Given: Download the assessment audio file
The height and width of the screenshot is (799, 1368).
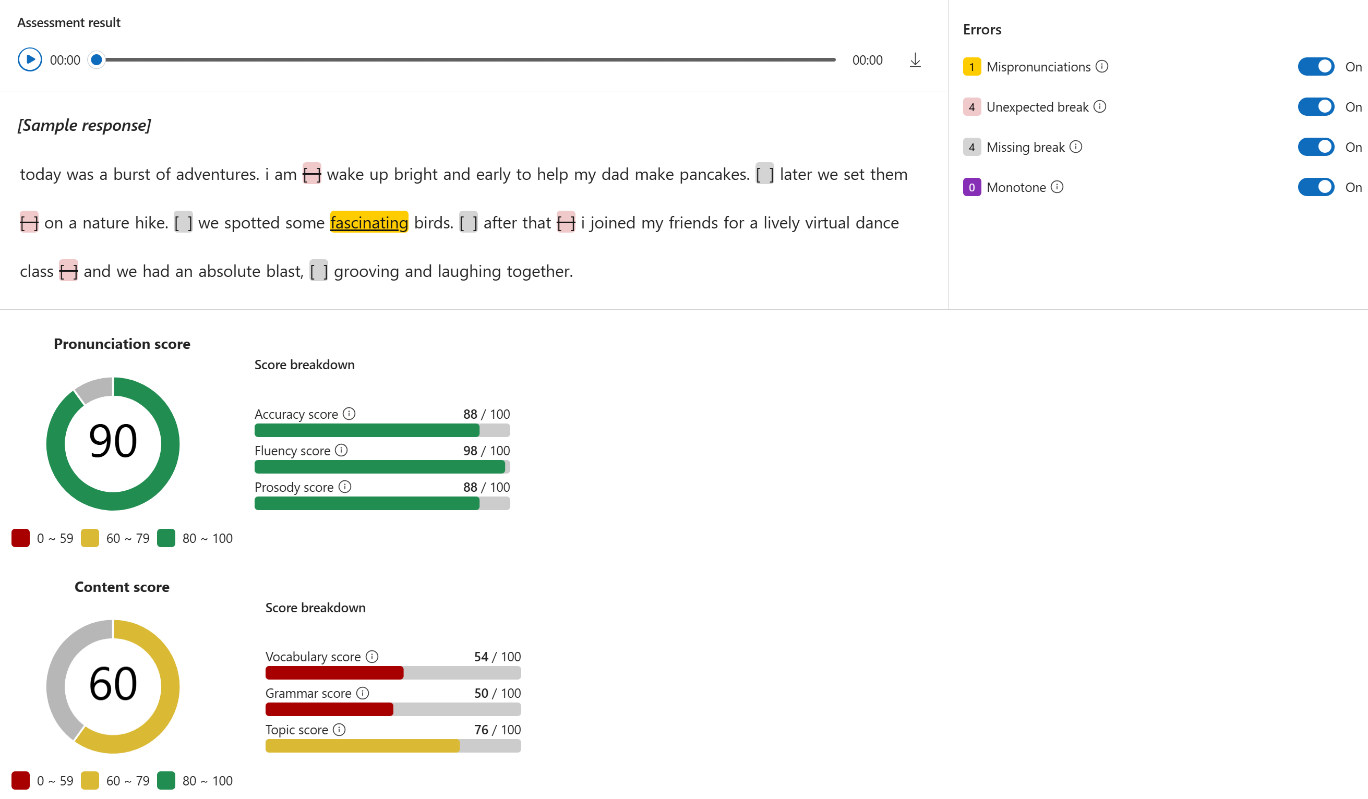Looking at the screenshot, I should (915, 59).
